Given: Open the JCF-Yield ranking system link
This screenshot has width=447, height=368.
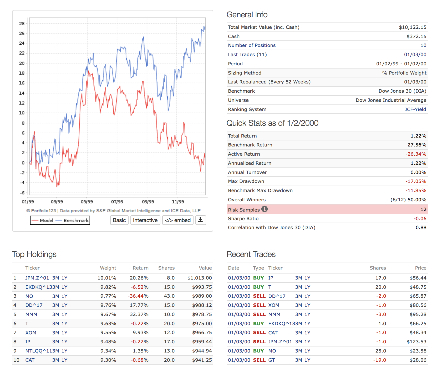Looking at the screenshot, I should [x=415, y=109].
